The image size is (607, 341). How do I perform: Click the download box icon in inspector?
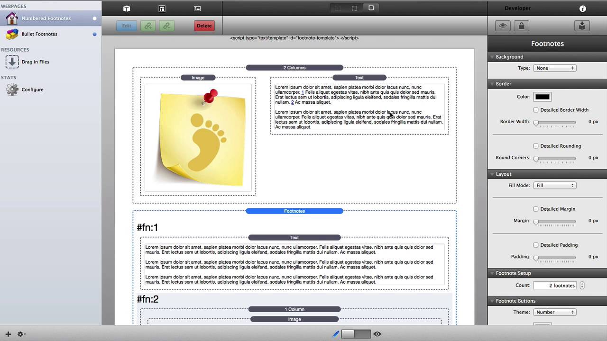coord(581,26)
